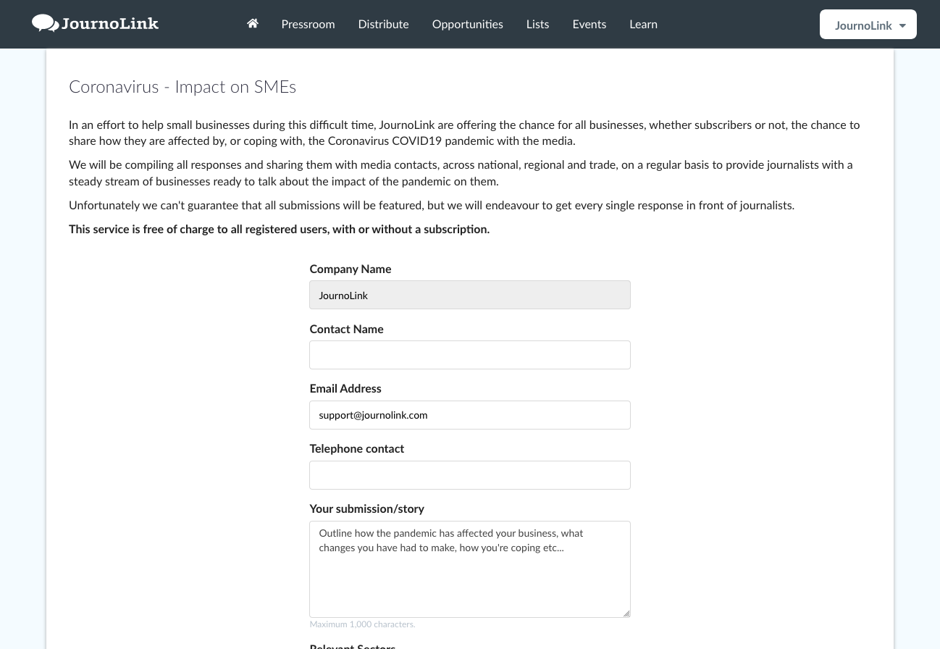This screenshot has width=940, height=649.
Task: Click the textarea resize grip corner
Action: pyautogui.click(x=626, y=613)
